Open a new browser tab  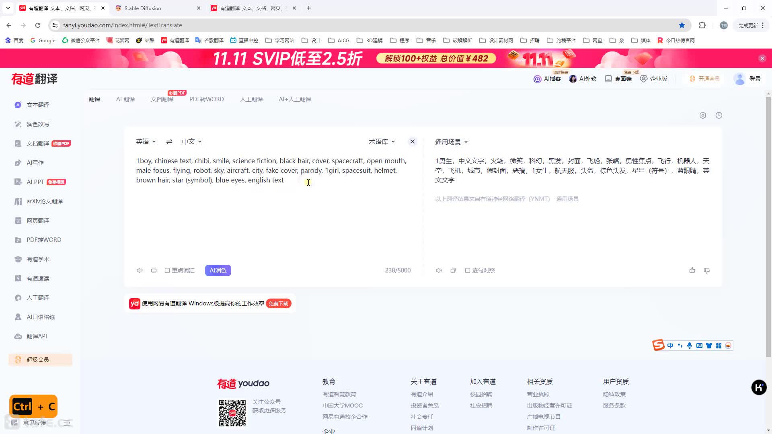[309, 8]
